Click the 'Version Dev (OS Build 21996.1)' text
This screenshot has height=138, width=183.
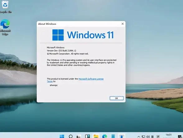61,51
